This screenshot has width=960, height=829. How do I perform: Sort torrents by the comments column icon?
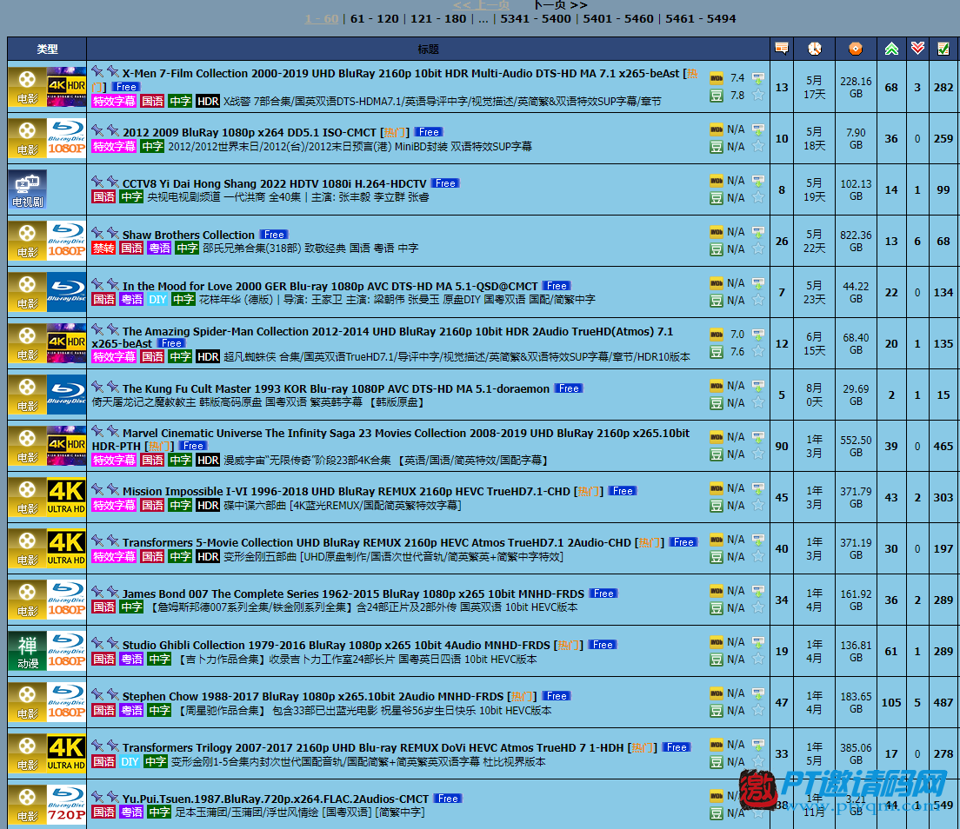point(781,49)
